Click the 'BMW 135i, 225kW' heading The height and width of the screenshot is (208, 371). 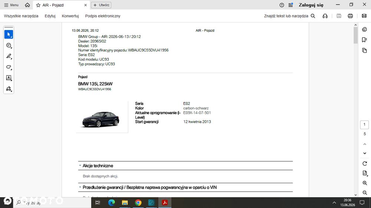[x=95, y=84]
